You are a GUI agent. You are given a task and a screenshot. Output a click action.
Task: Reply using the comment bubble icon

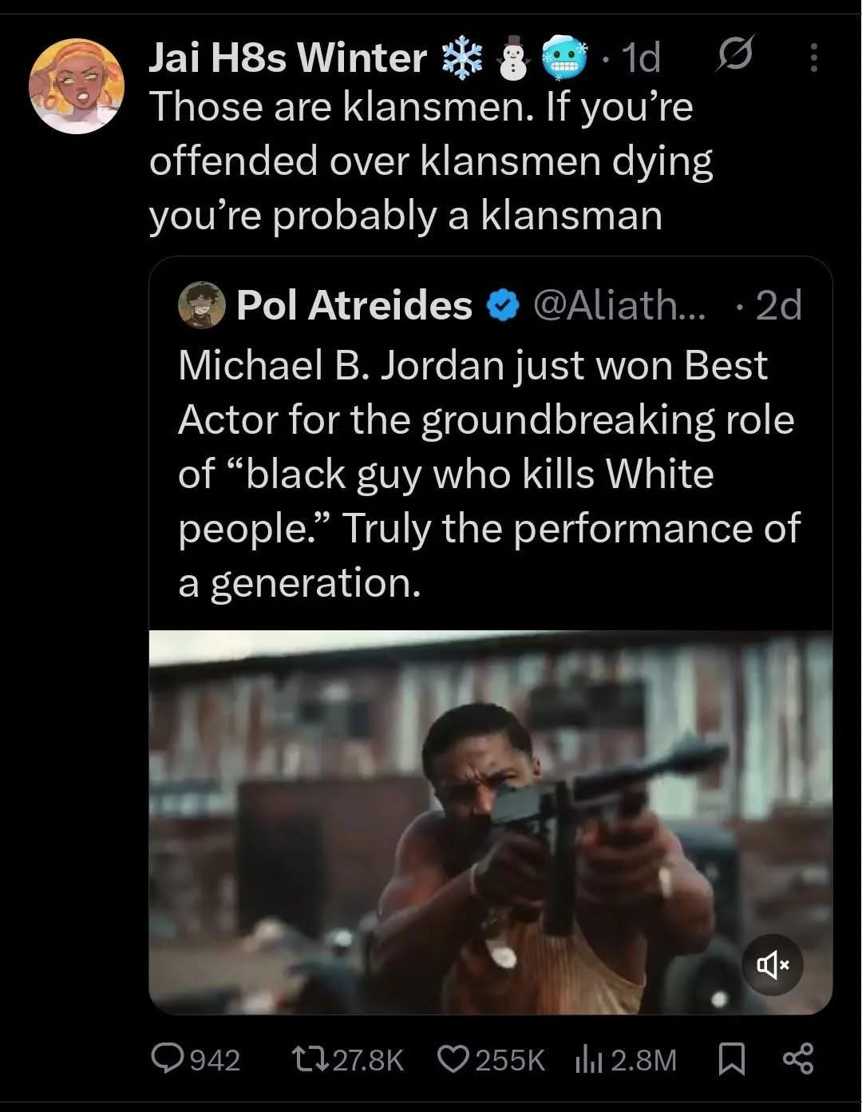(168, 1059)
